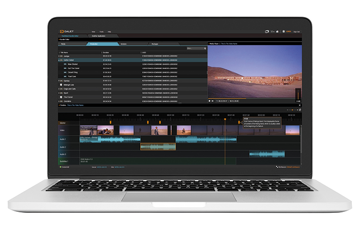Click the admin user avatar icon
360x237 pixels.
click(x=283, y=31)
